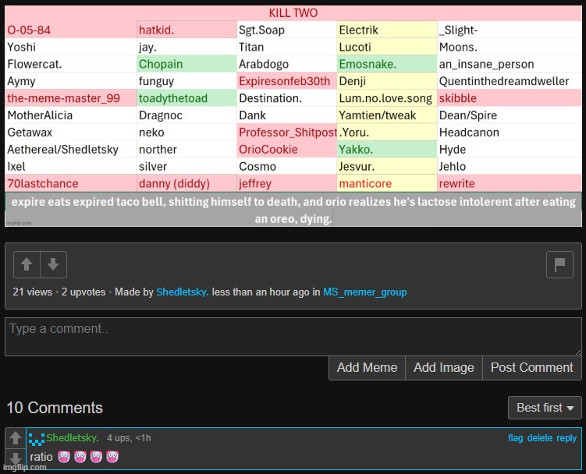
Task: Open the Best first sort dropdown
Action: pos(545,408)
